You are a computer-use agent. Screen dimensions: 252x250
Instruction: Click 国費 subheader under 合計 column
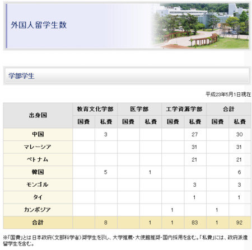coord(217,121)
